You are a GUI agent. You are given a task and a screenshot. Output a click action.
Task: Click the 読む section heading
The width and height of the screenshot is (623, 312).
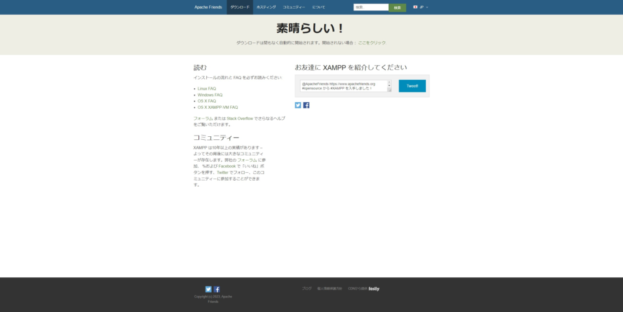coord(200,68)
